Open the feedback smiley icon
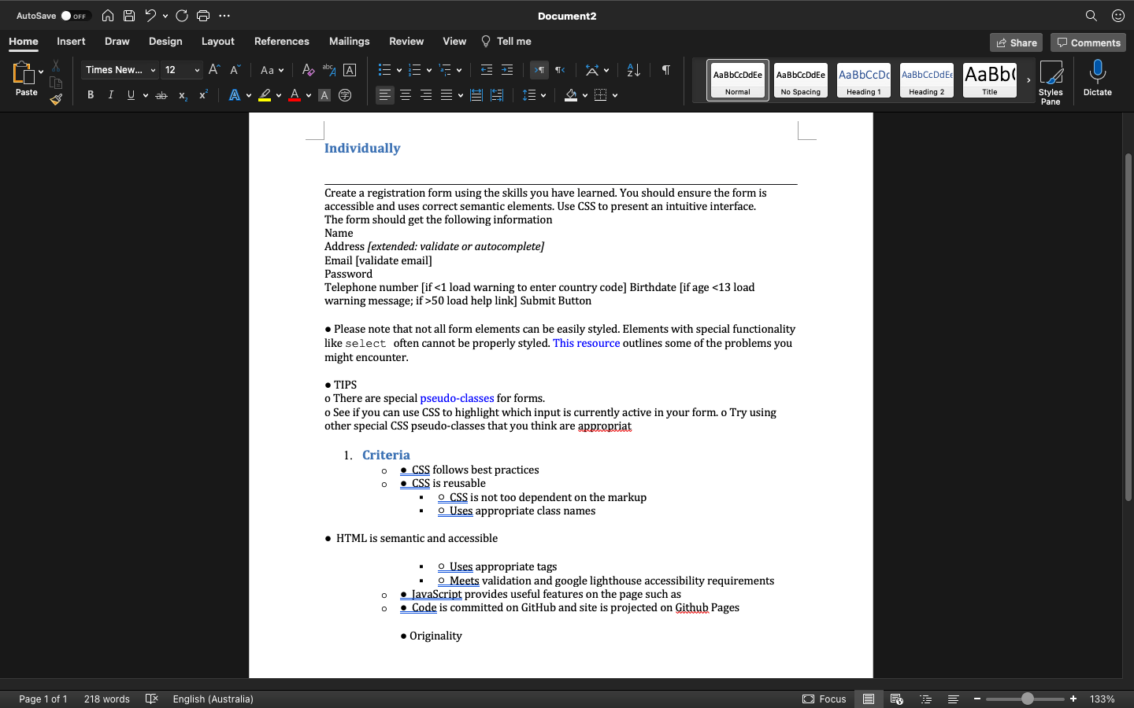Image resolution: width=1134 pixels, height=708 pixels. pyautogui.click(x=1118, y=16)
